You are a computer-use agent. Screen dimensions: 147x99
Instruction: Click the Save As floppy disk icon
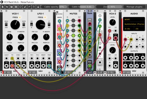(x=16, y=7)
